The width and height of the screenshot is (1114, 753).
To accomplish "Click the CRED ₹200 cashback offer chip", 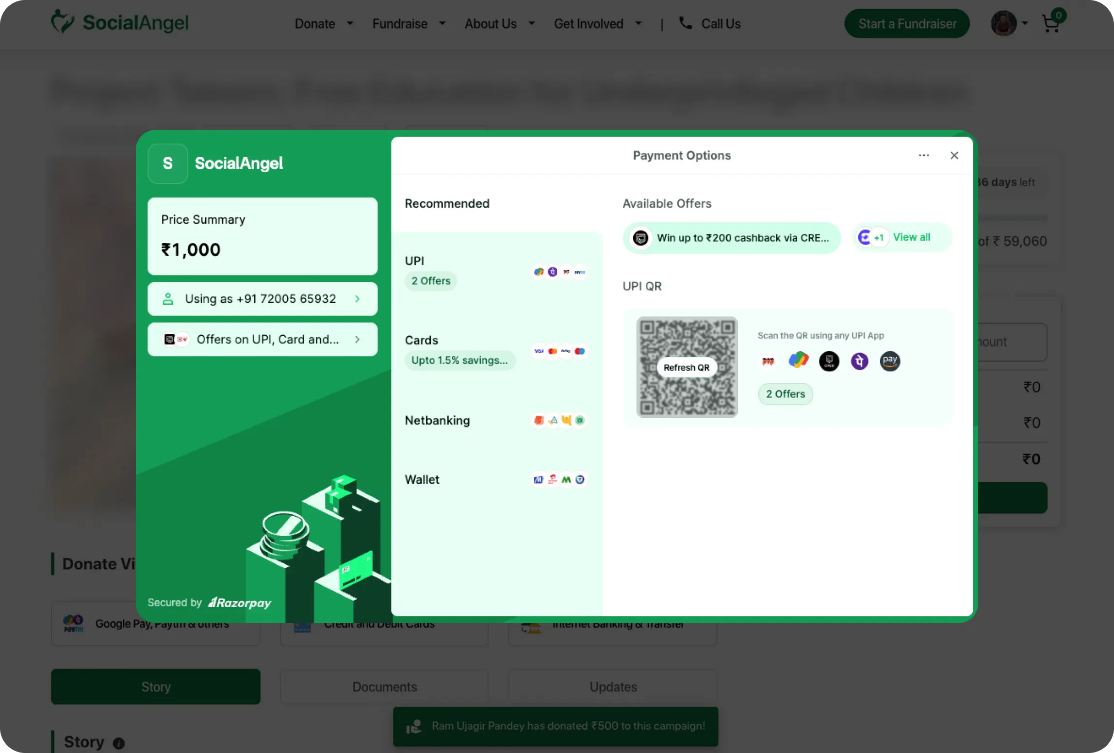I will point(731,238).
